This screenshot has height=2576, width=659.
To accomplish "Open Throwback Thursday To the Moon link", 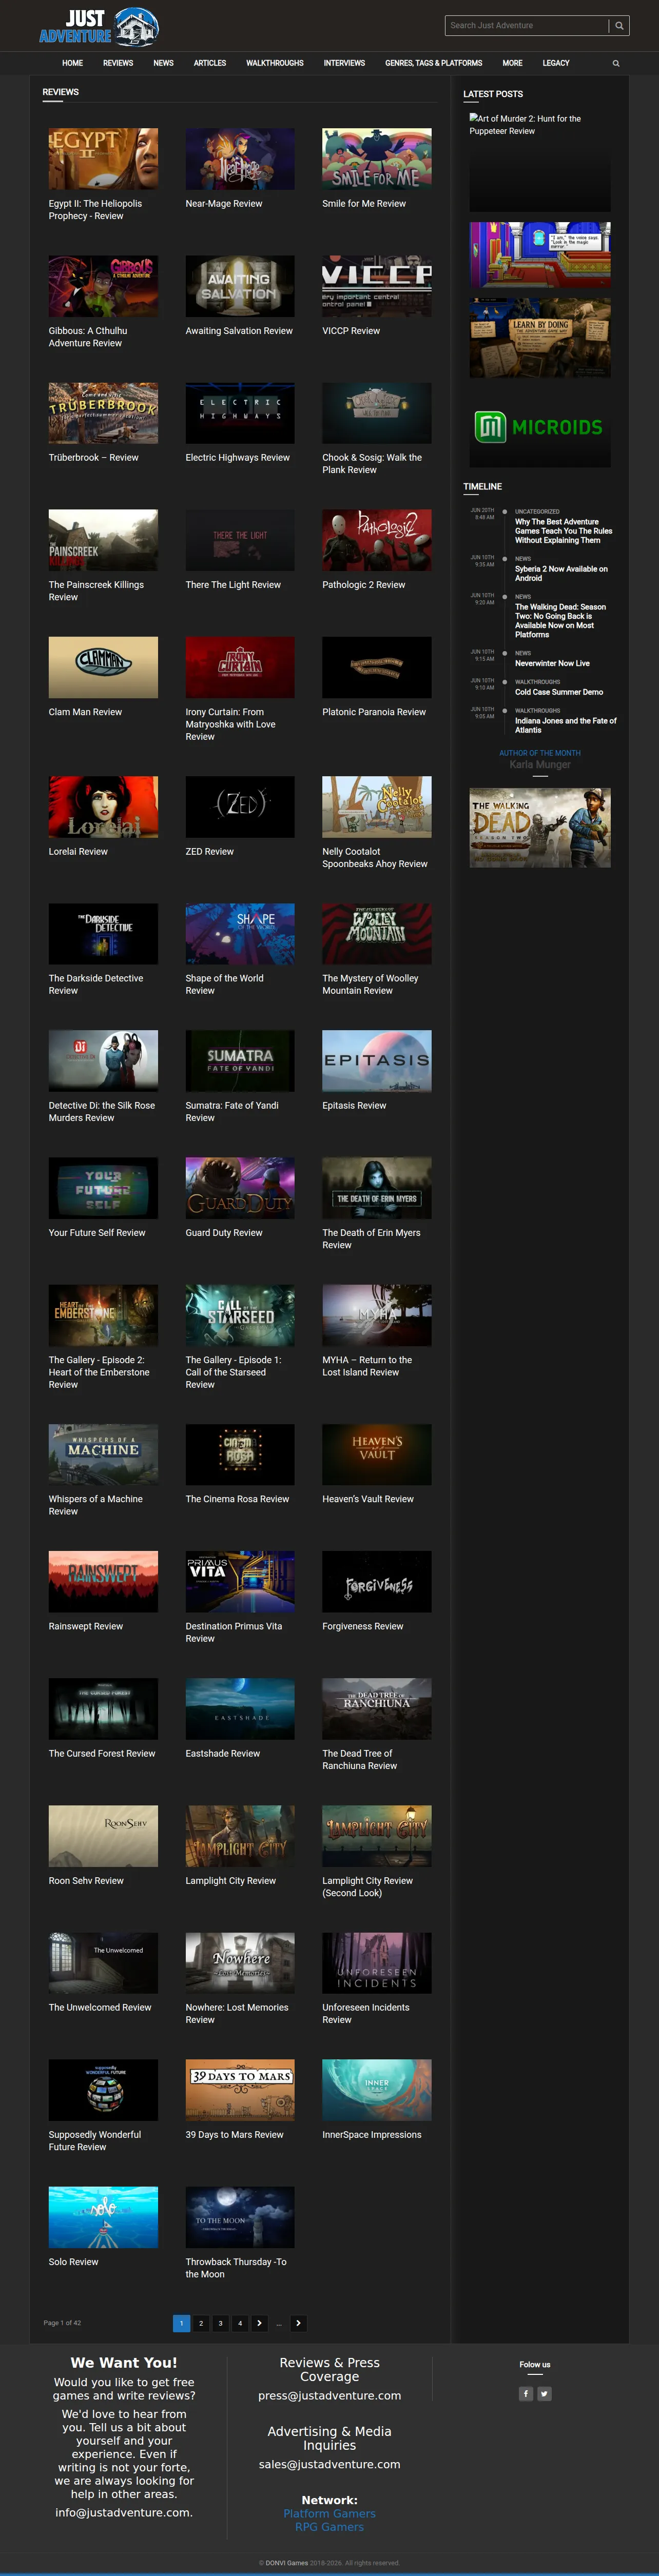I will coord(236,2268).
